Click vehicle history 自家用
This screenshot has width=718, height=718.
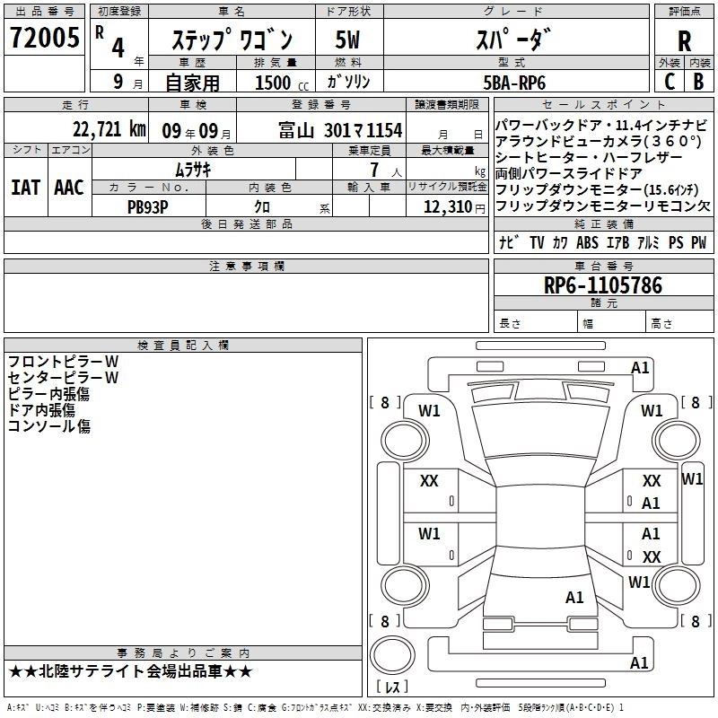click(192, 83)
